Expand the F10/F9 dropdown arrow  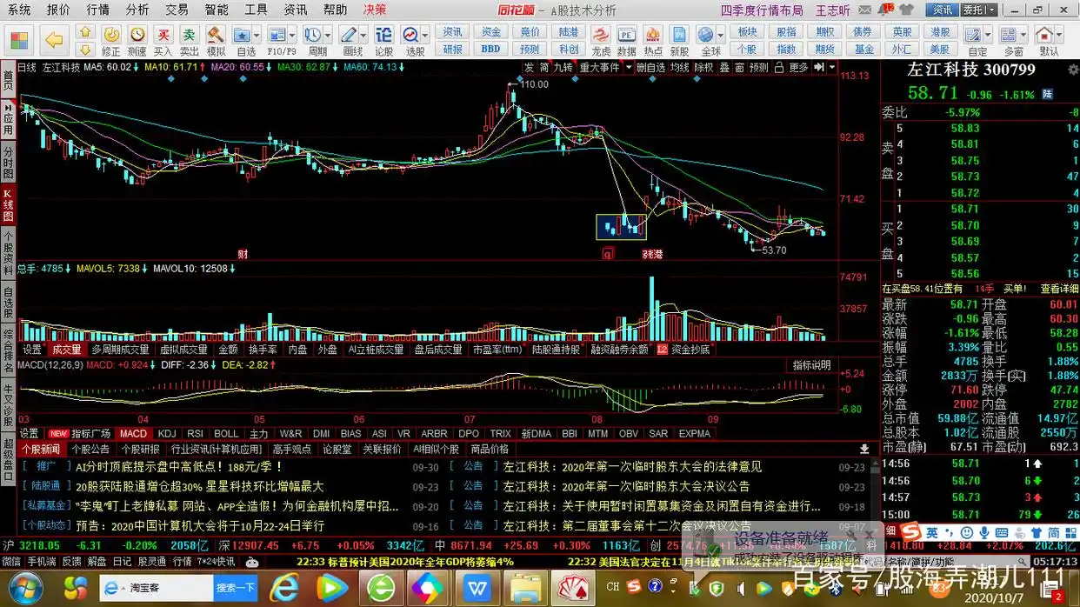click(291, 35)
